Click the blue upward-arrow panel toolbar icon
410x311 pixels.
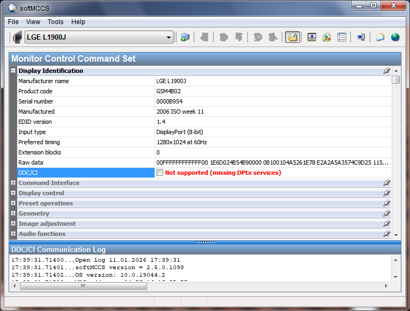(x=312, y=37)
